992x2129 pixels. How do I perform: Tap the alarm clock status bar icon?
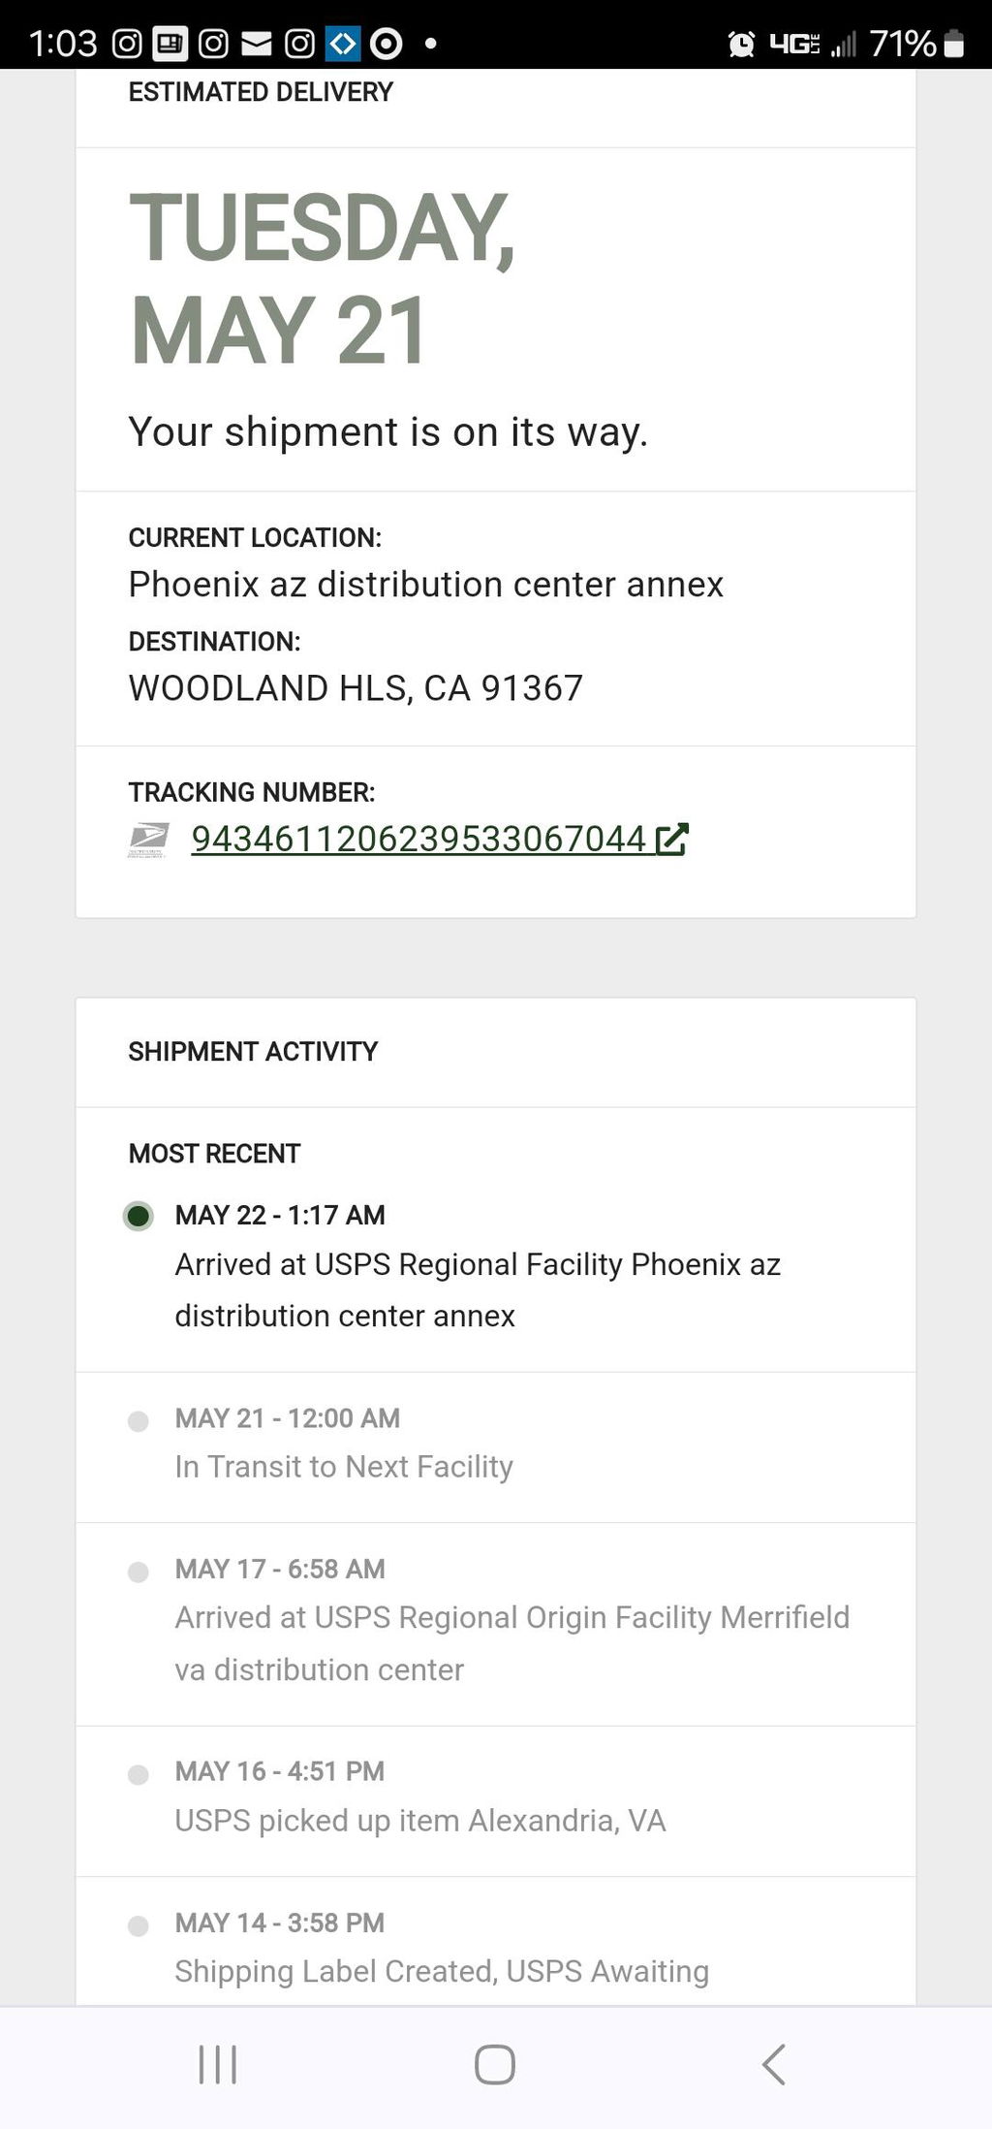tap(741, 44)
